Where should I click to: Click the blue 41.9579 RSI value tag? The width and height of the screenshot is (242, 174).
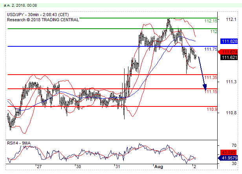tap(228, 158)
